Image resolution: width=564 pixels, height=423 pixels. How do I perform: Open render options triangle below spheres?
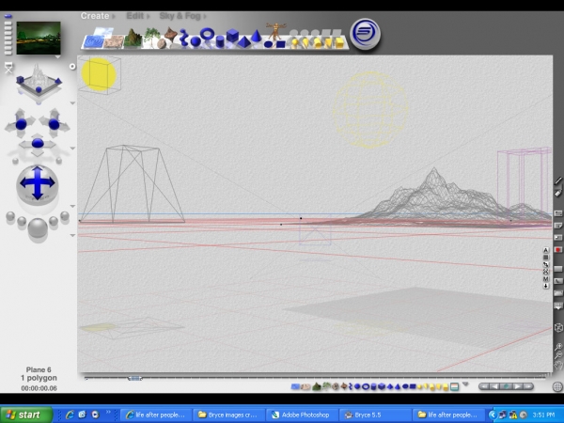pyautogui.click(x=72, y=235)
